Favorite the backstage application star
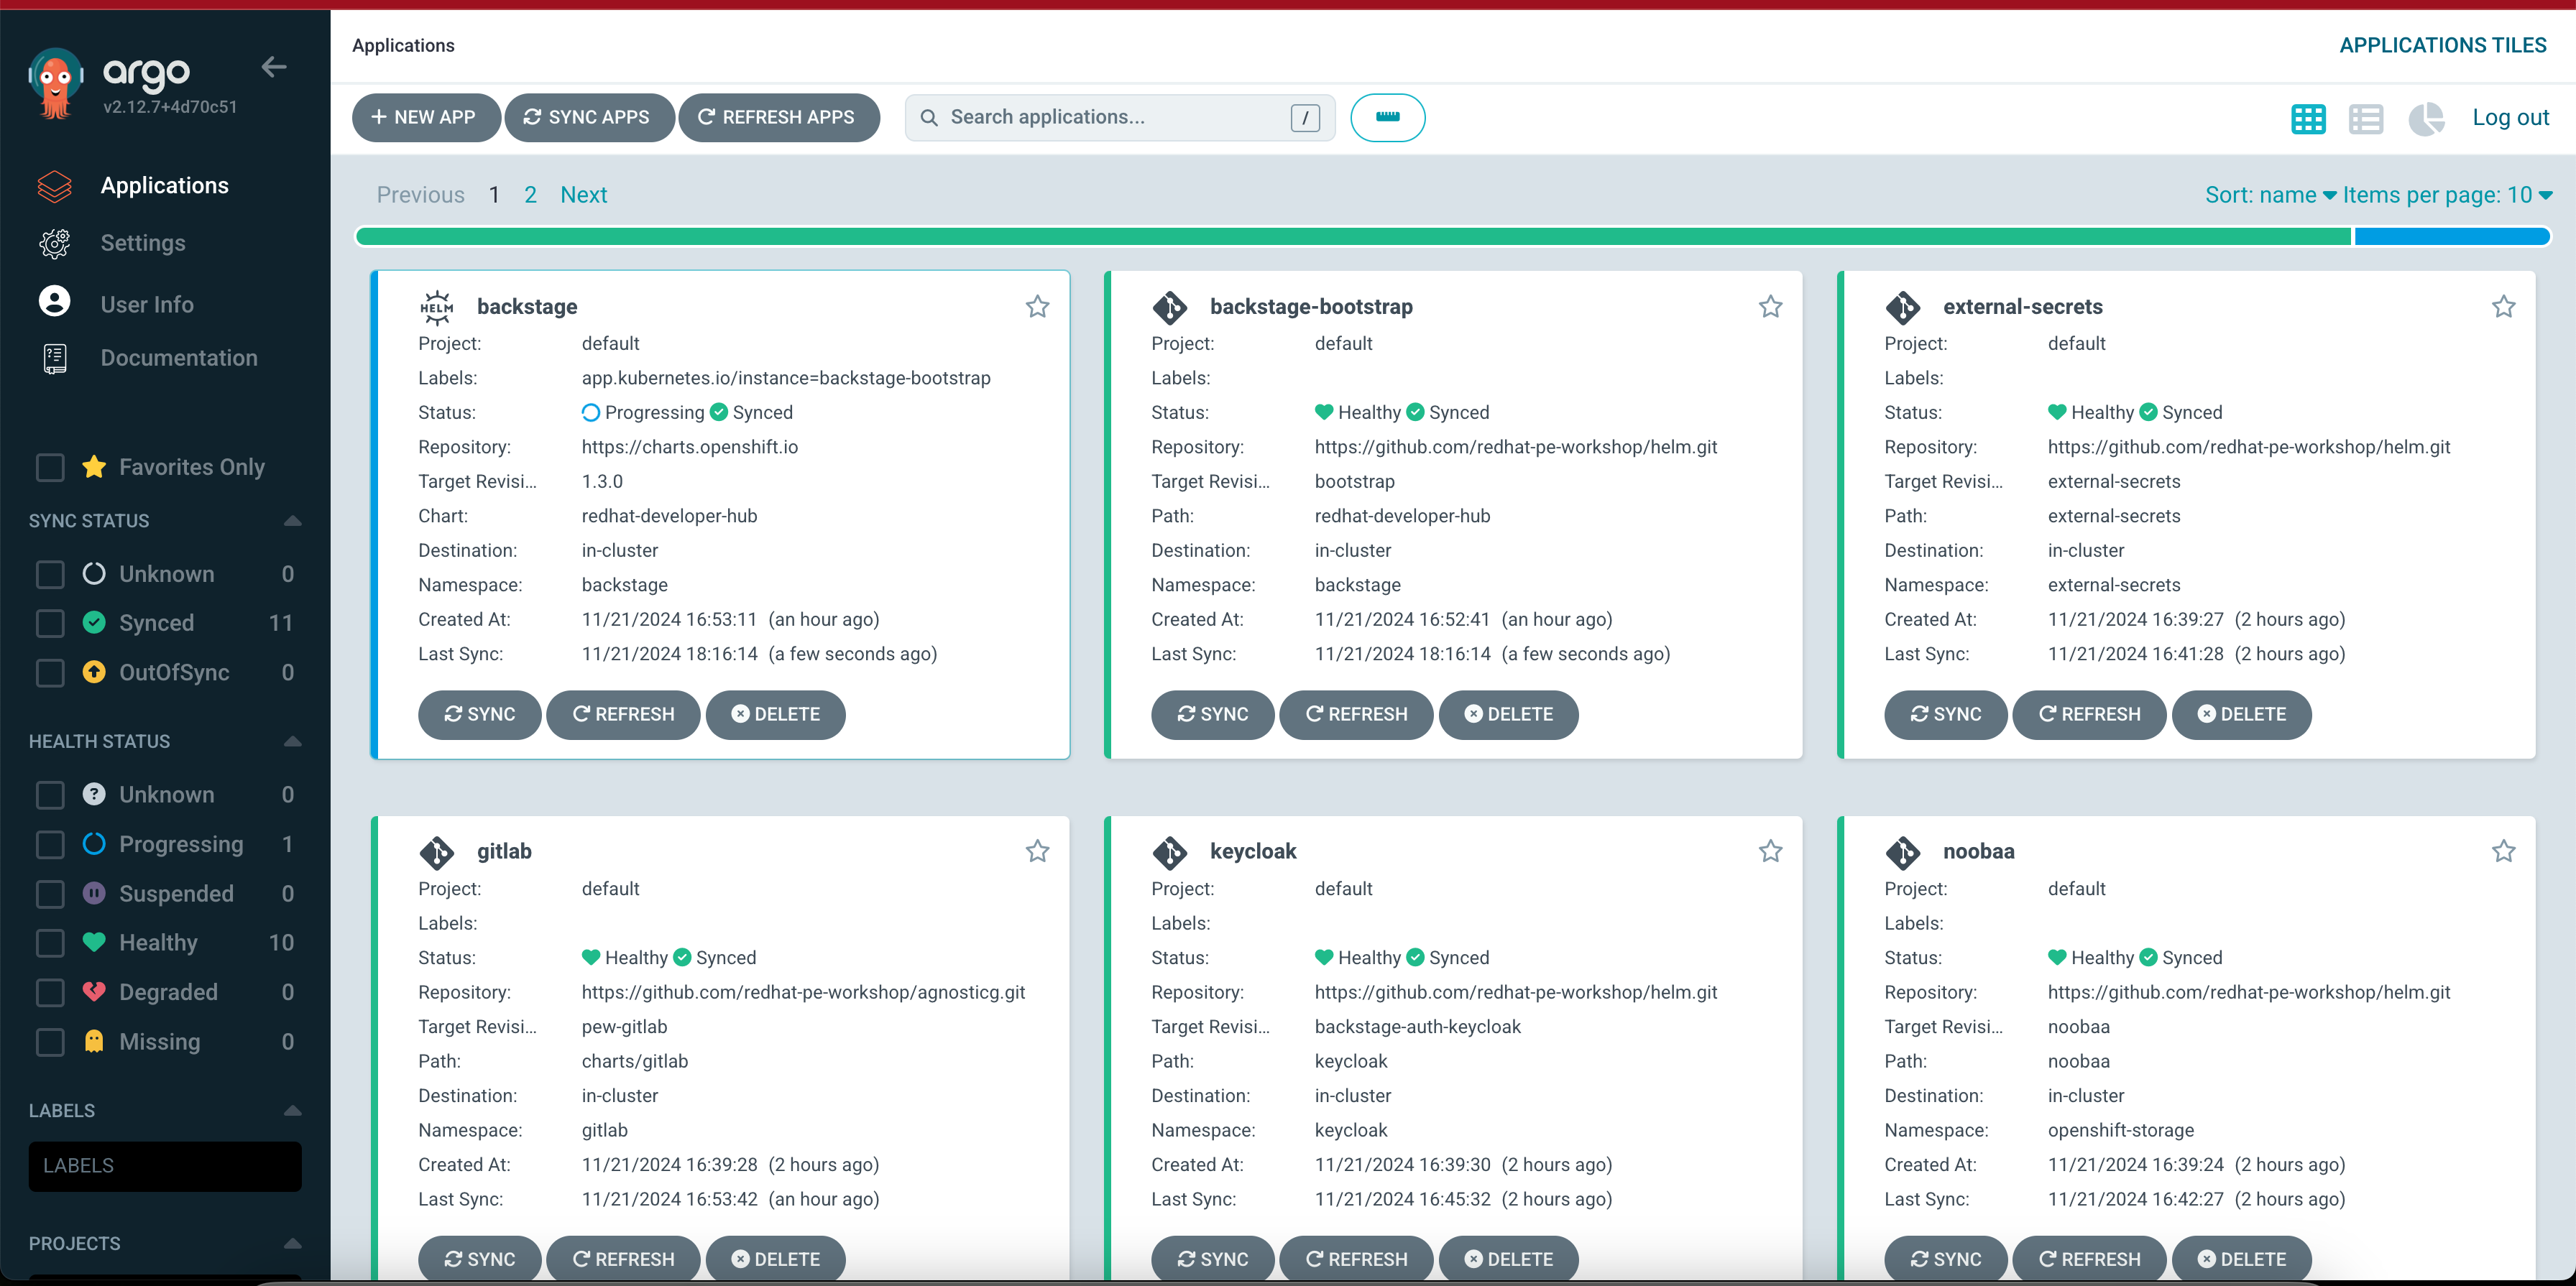The height and width of the screenshot is (1286, 2576). pyautogui.click(x=1037, y=307)
